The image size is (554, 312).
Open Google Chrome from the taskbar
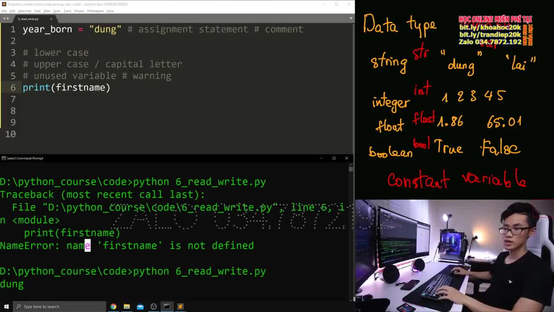click(x=113, y=306)
